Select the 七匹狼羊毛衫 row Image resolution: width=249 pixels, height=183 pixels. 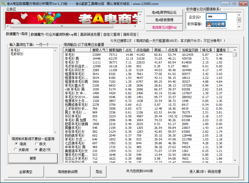point(148,143)
